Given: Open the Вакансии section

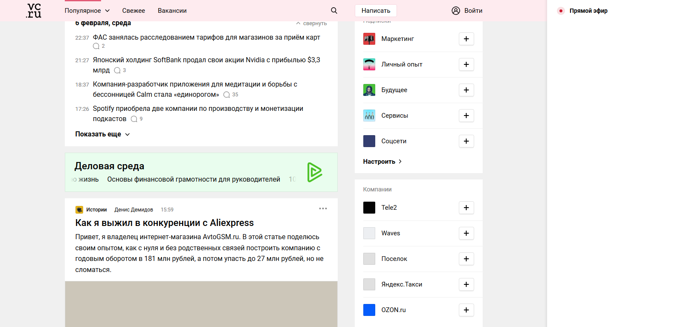Looking at the screenshot, I should tap(172, 11).
